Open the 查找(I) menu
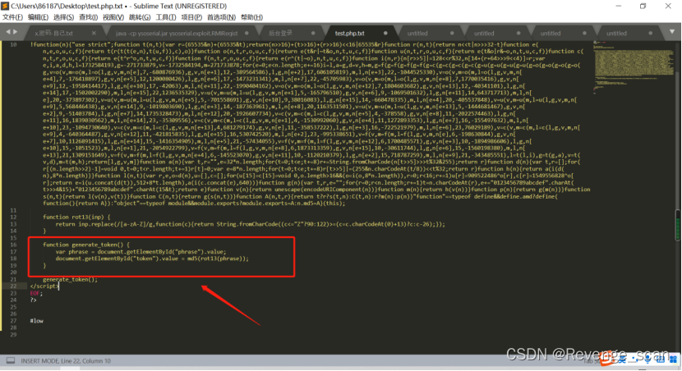682x371 pixels. 88,17
